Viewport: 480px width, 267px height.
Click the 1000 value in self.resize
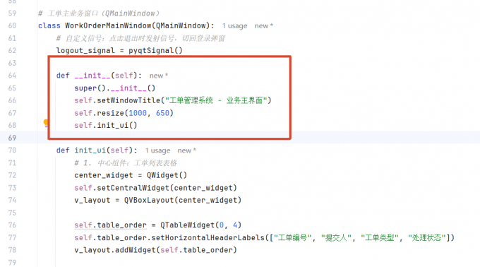point(138,113)
